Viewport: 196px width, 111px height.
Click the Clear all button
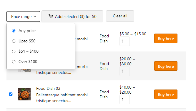(120, 16)
